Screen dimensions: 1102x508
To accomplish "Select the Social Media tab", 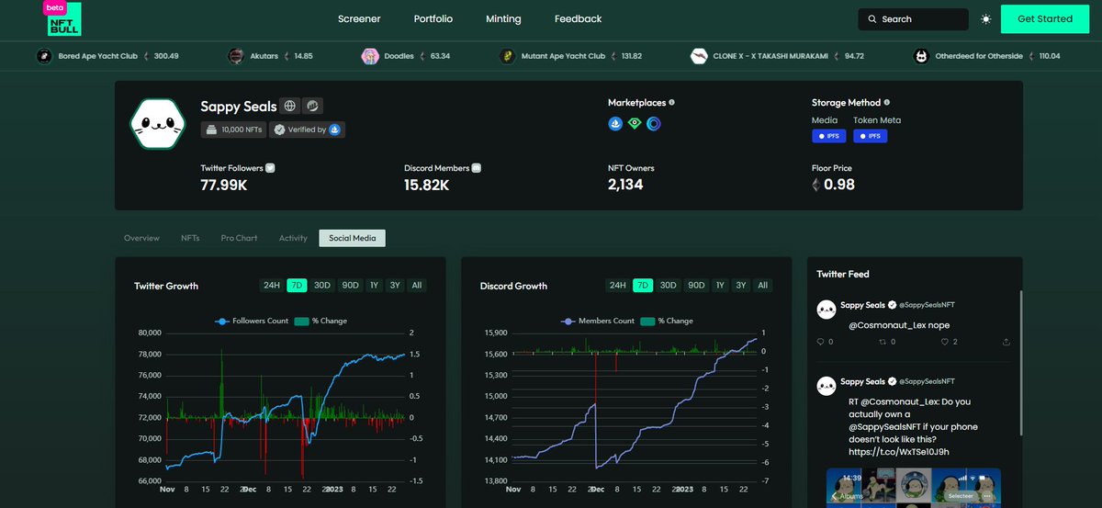I will (353, 238).
